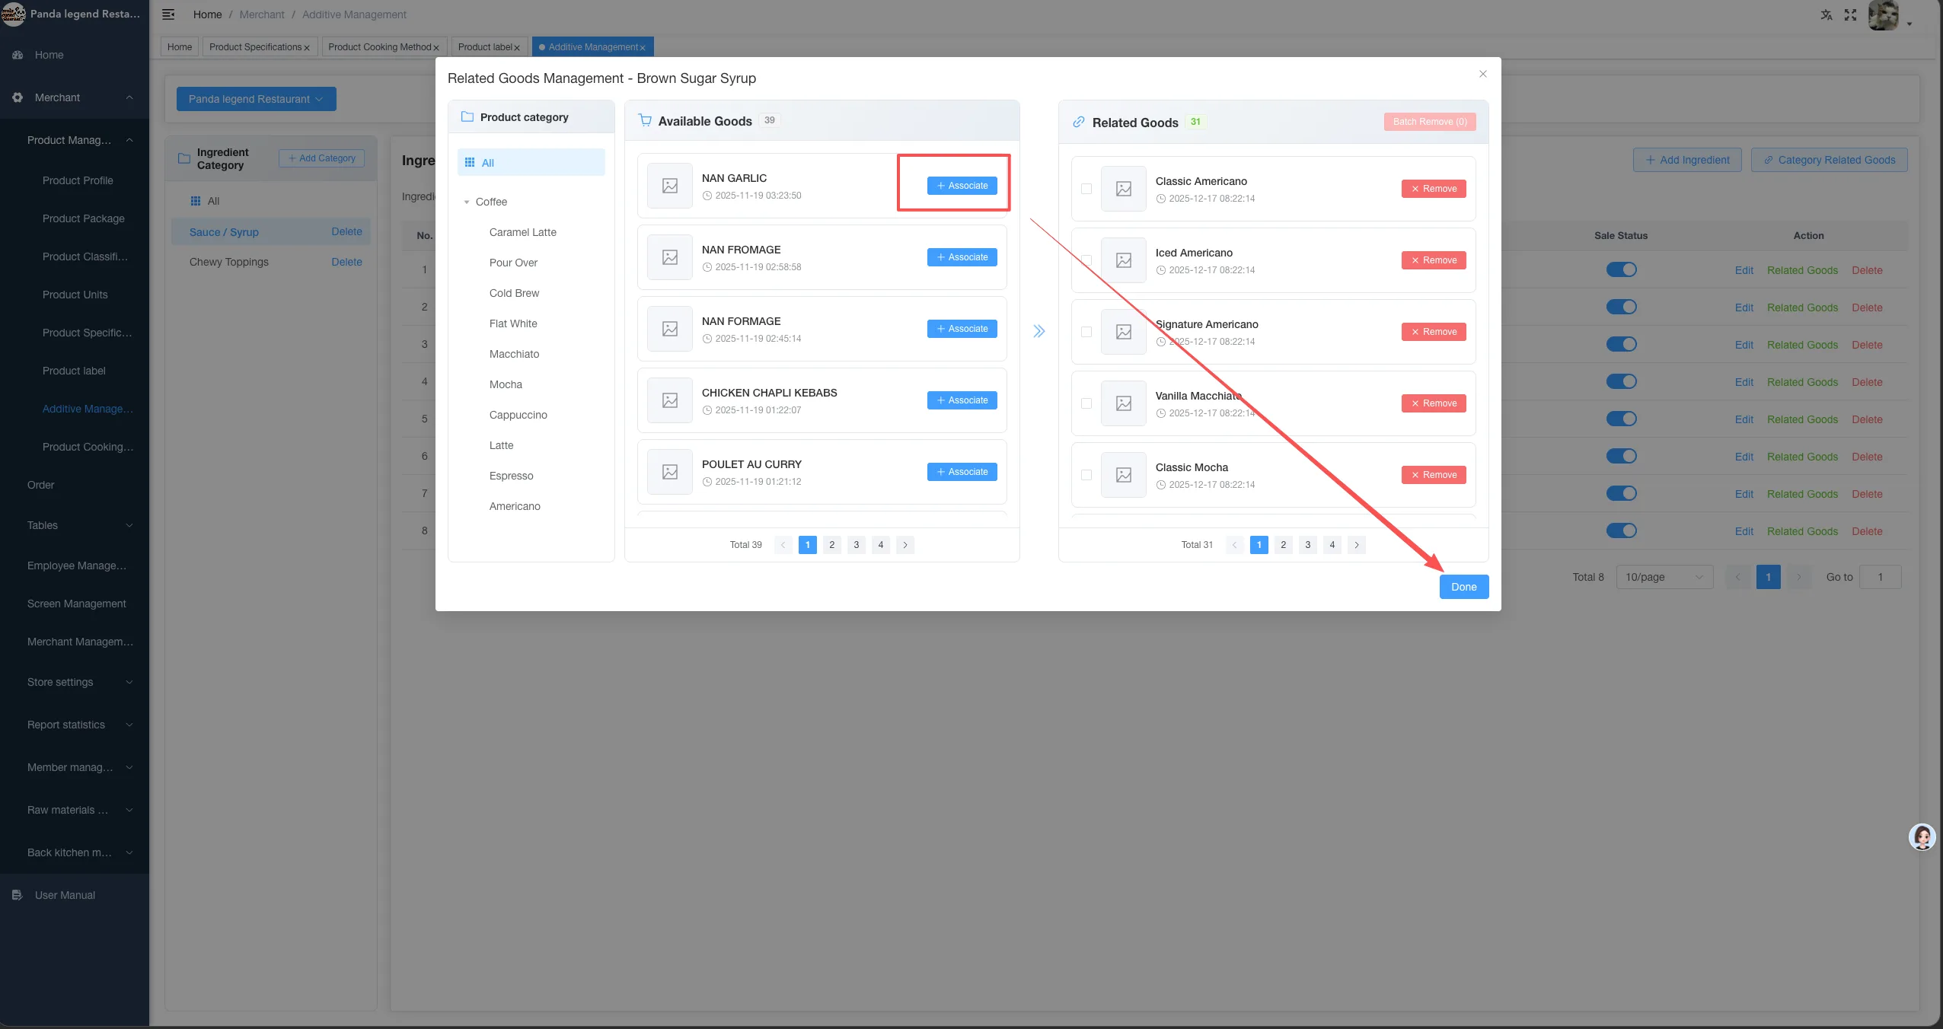
Task: Associate the NAN GARLIC product
Action: coord(962,186)
